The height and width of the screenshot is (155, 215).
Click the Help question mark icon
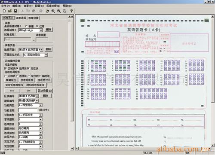tap(71, 11)
